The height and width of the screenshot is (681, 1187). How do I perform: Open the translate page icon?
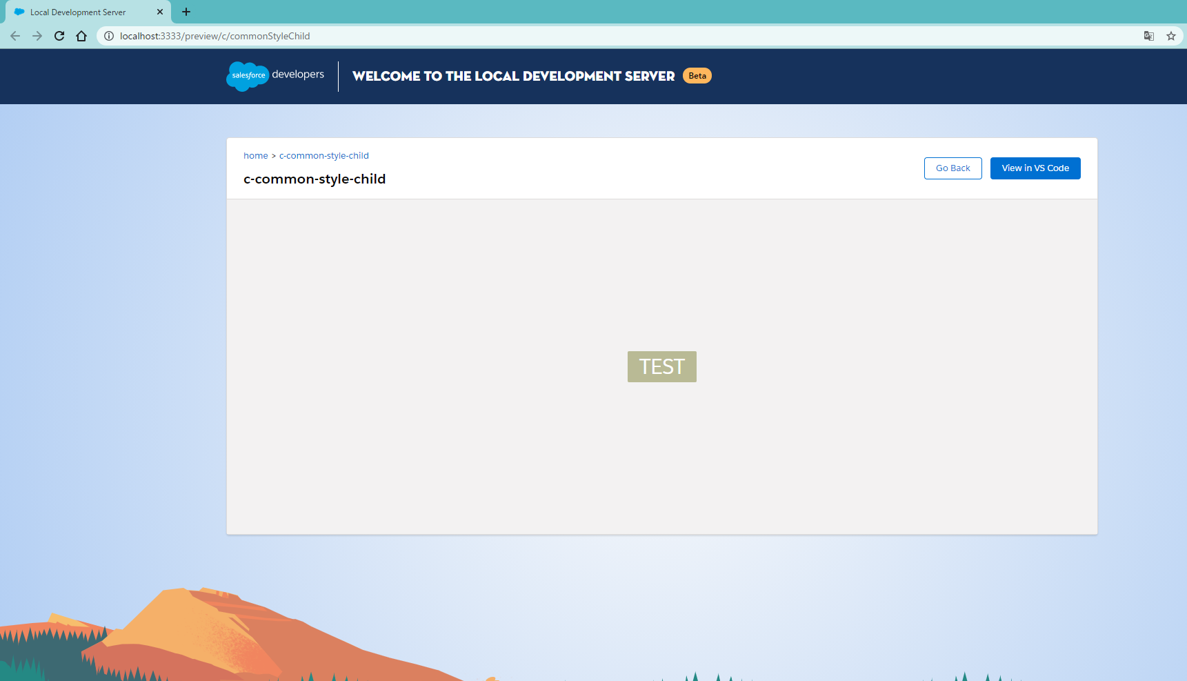(1149, 36)
